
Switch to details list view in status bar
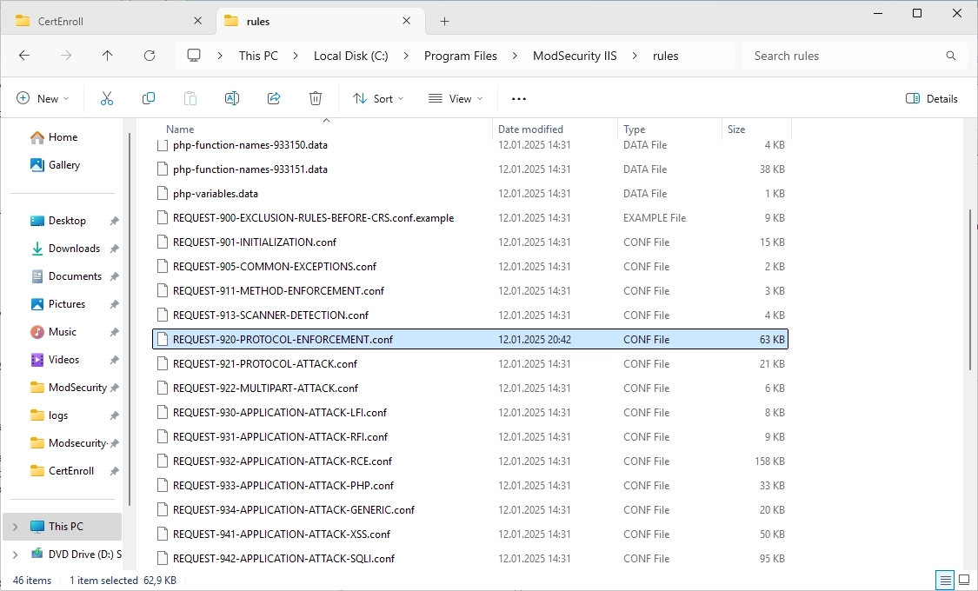(944, 580)
